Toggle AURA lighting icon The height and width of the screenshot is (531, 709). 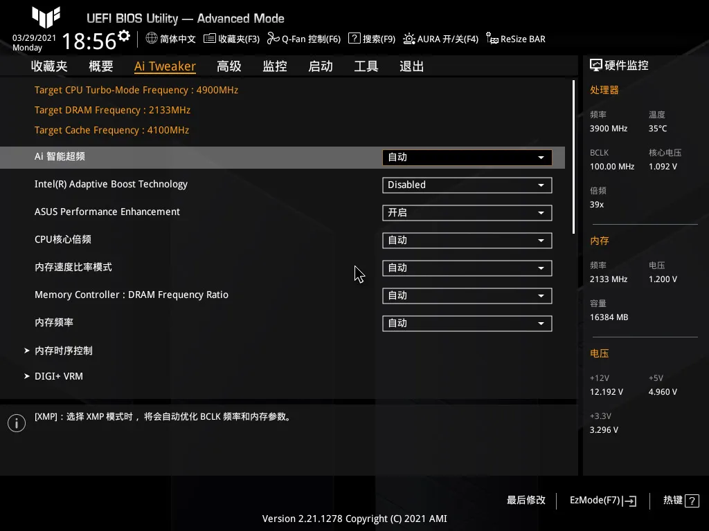(x=409, y=39)
